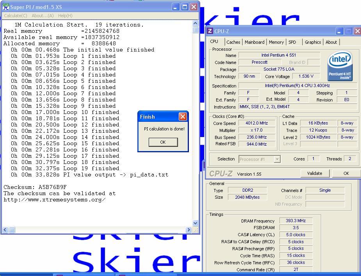The width and height of the screenshot is (361, 276).
Task: Click the Bus Speed value '236.0 MHz'
Action: [257, 137]
